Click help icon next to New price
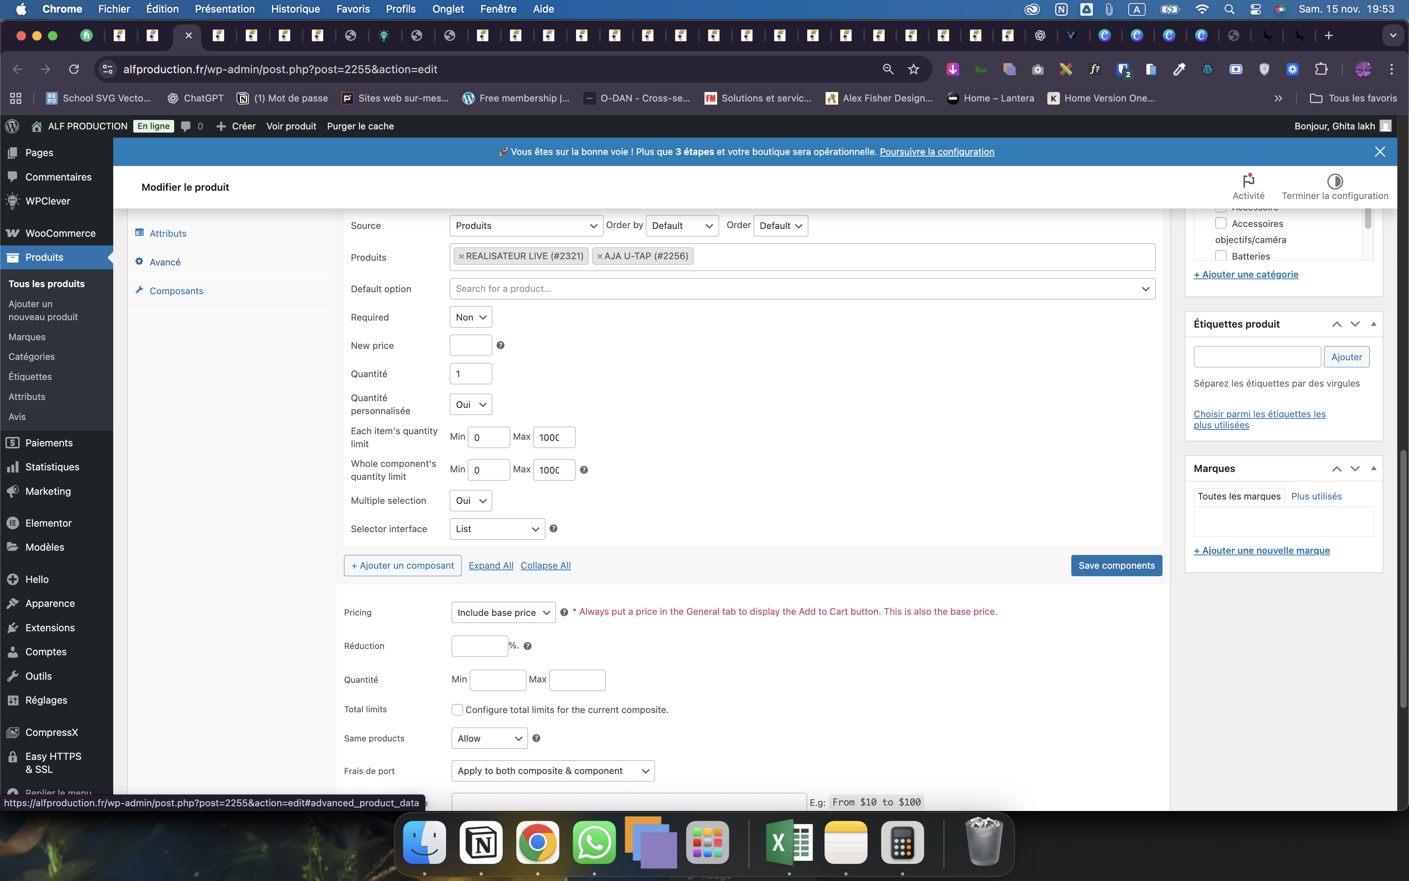The image size is (1409, 881). 500,346
